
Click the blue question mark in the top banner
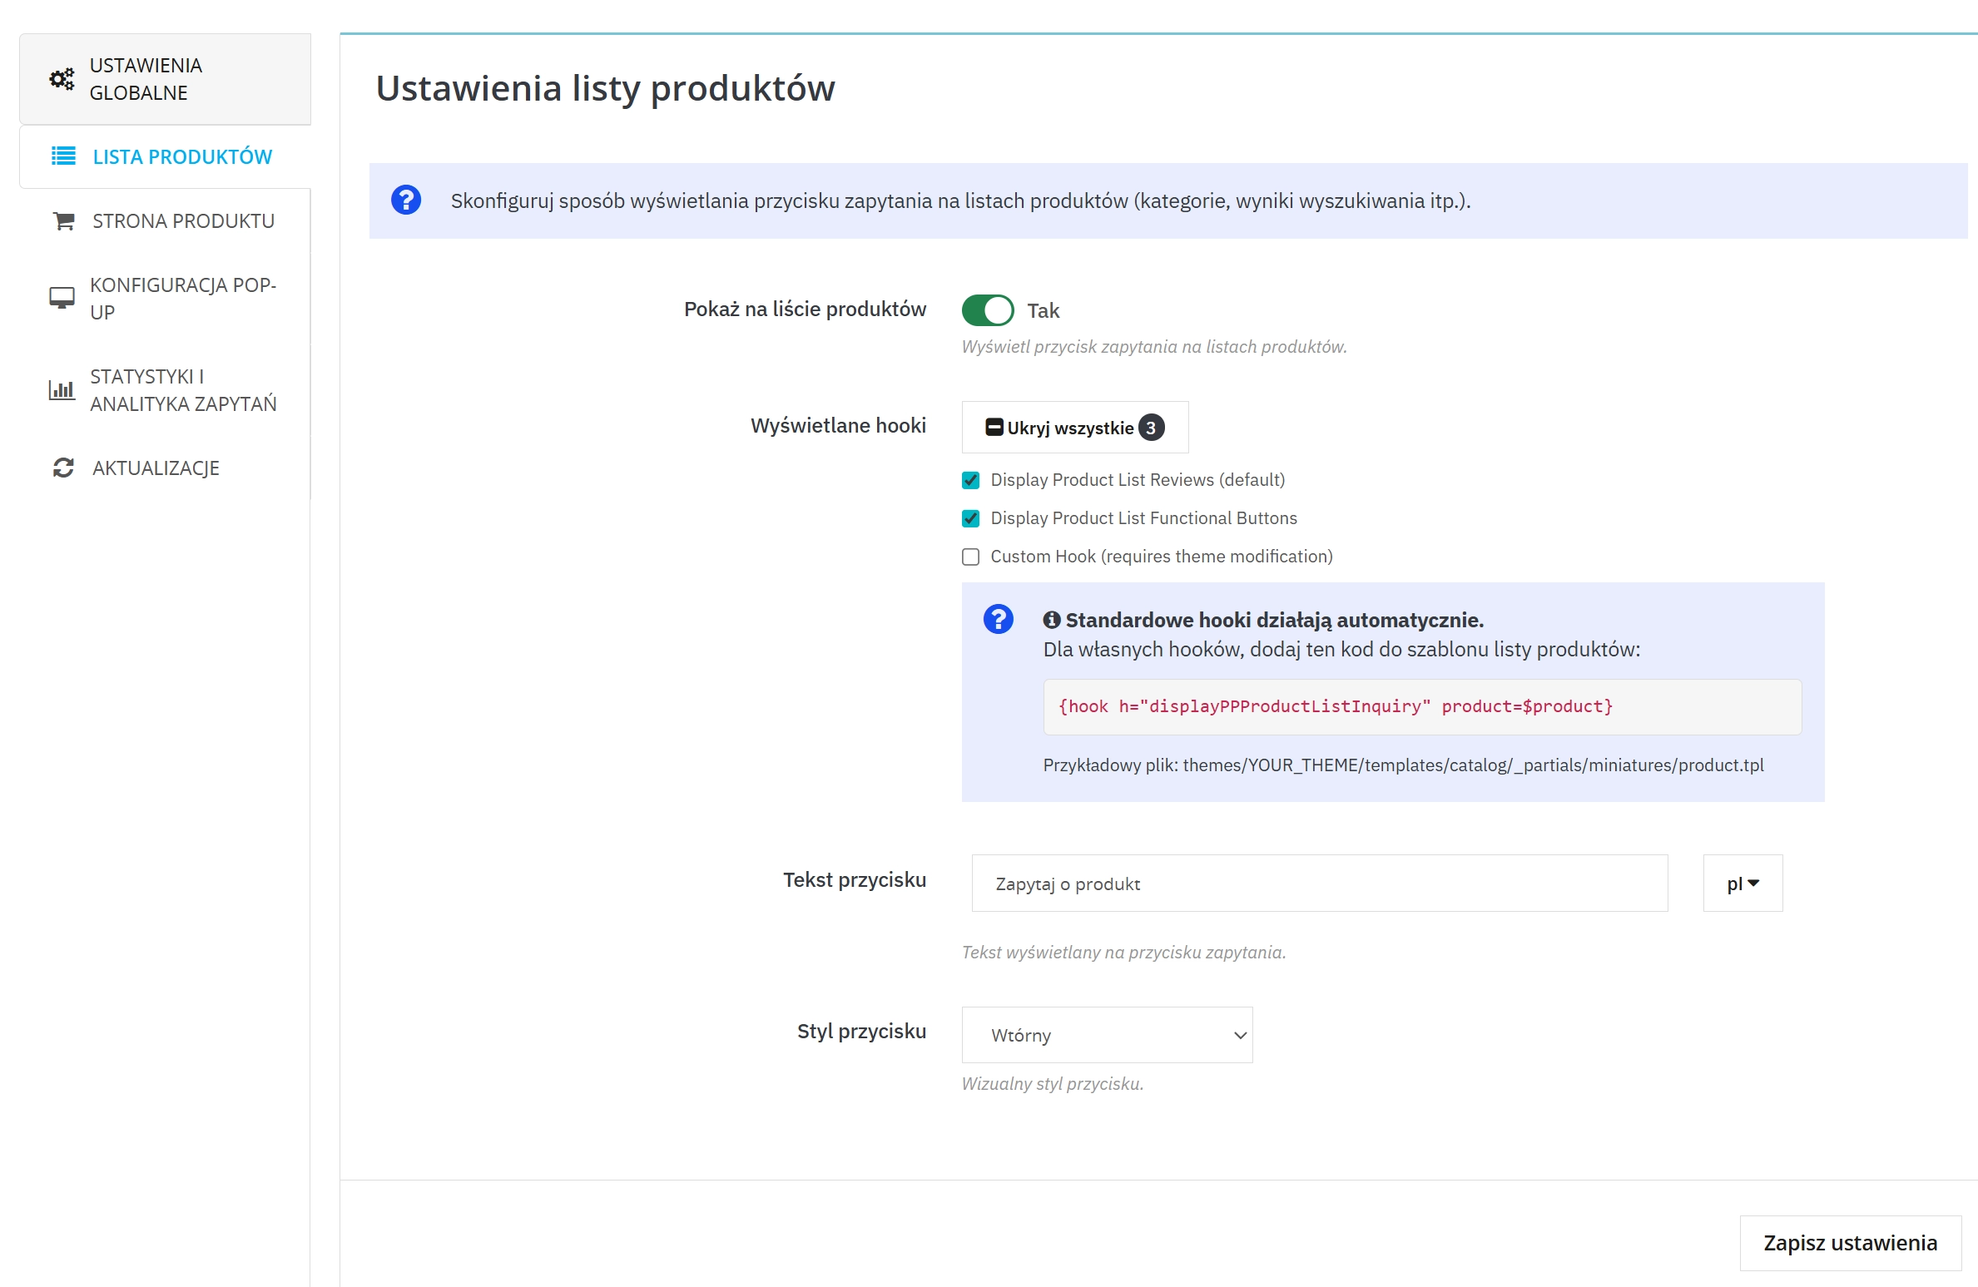pyautogui.click(x=406, y=200)
